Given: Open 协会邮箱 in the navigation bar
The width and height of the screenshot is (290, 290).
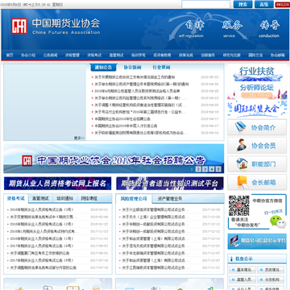Looking at the screenshot, I should (x=277, y=55).
